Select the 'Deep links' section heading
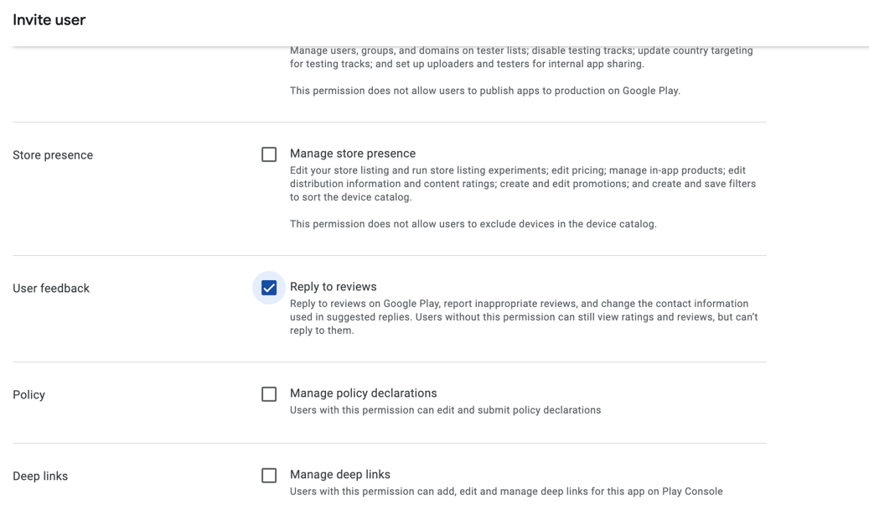This screenshot has width=869, height=526. pos(40,477)
